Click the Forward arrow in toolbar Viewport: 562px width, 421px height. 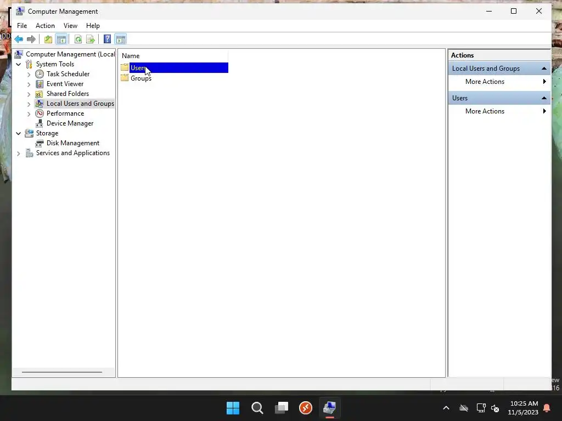point(31,39)
